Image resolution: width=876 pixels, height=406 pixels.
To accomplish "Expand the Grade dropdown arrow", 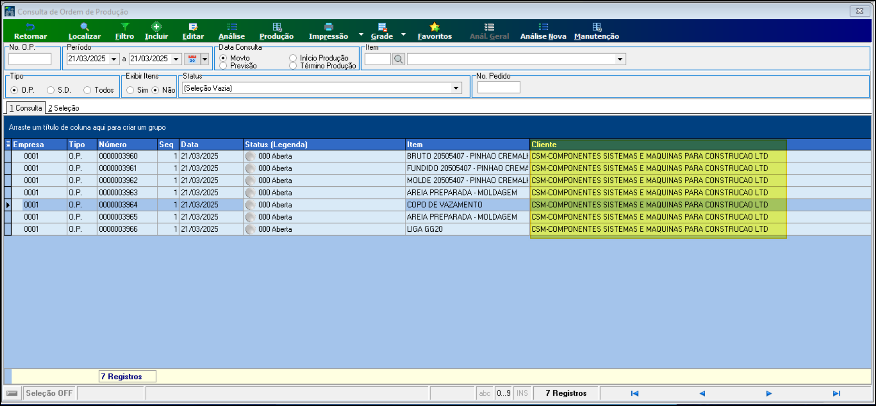I will (x=403, y=34).
